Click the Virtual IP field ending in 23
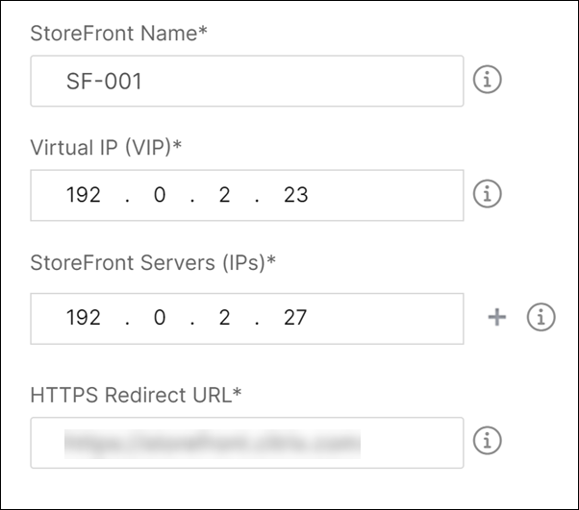The height and width of the screenshot is (510, 579). (247, 195)
